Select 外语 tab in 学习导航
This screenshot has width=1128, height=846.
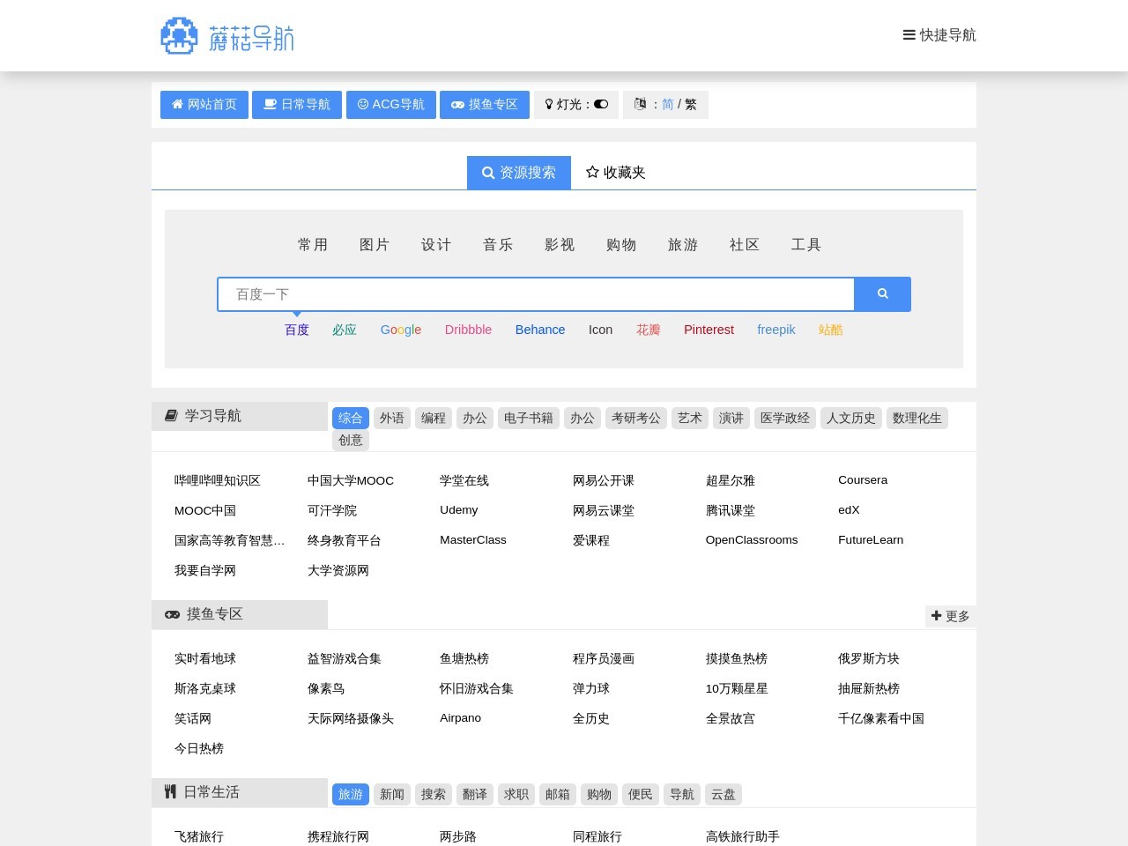392,418
